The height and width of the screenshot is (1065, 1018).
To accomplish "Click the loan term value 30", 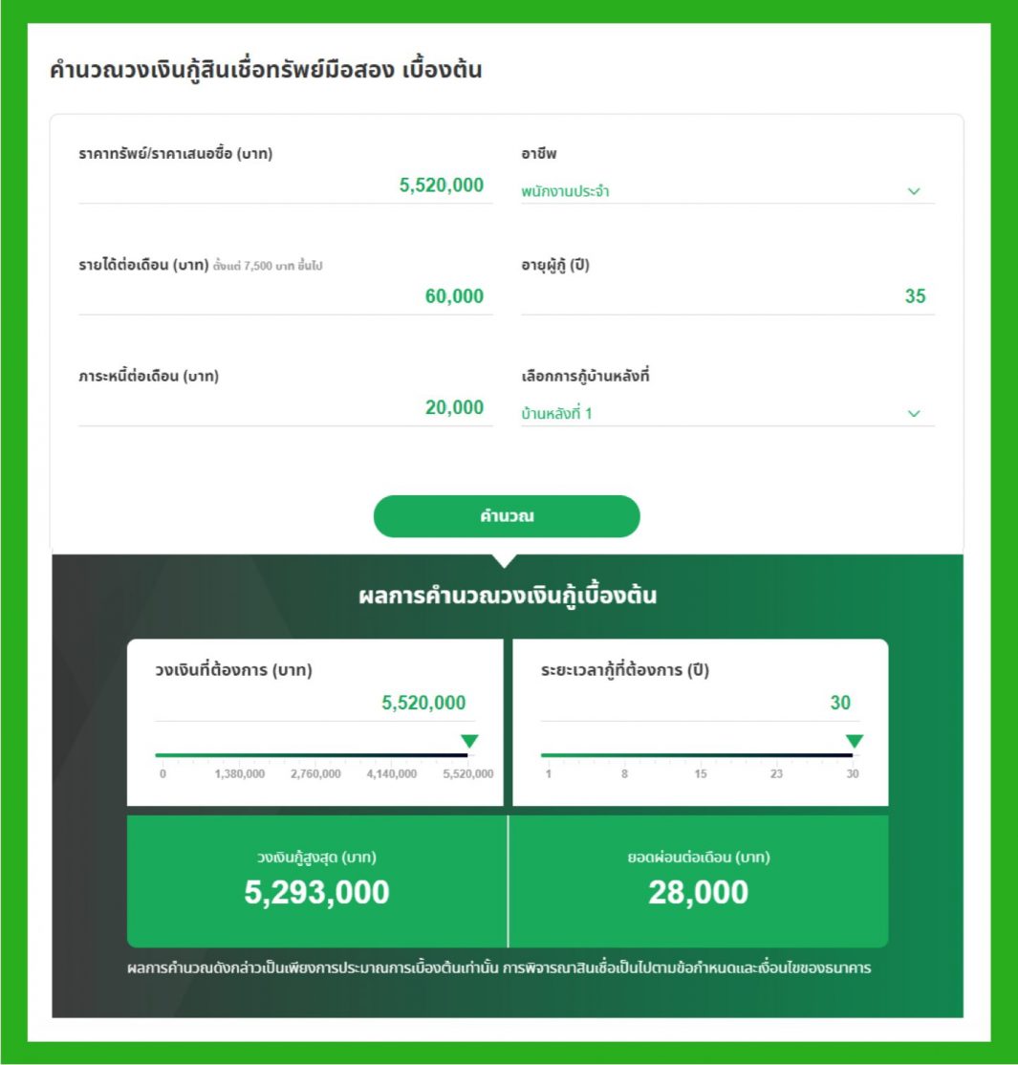I will click(x=839, y=704).
